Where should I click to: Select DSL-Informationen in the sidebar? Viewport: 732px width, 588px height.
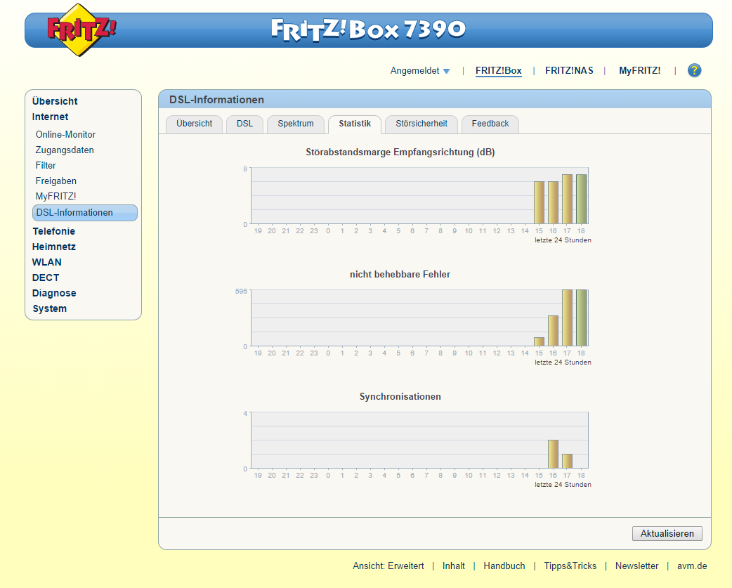(85, 213)
